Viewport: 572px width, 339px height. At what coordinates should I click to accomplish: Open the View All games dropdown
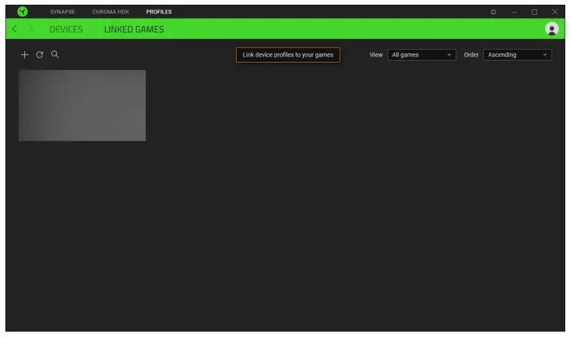click(x=421, y=54)
